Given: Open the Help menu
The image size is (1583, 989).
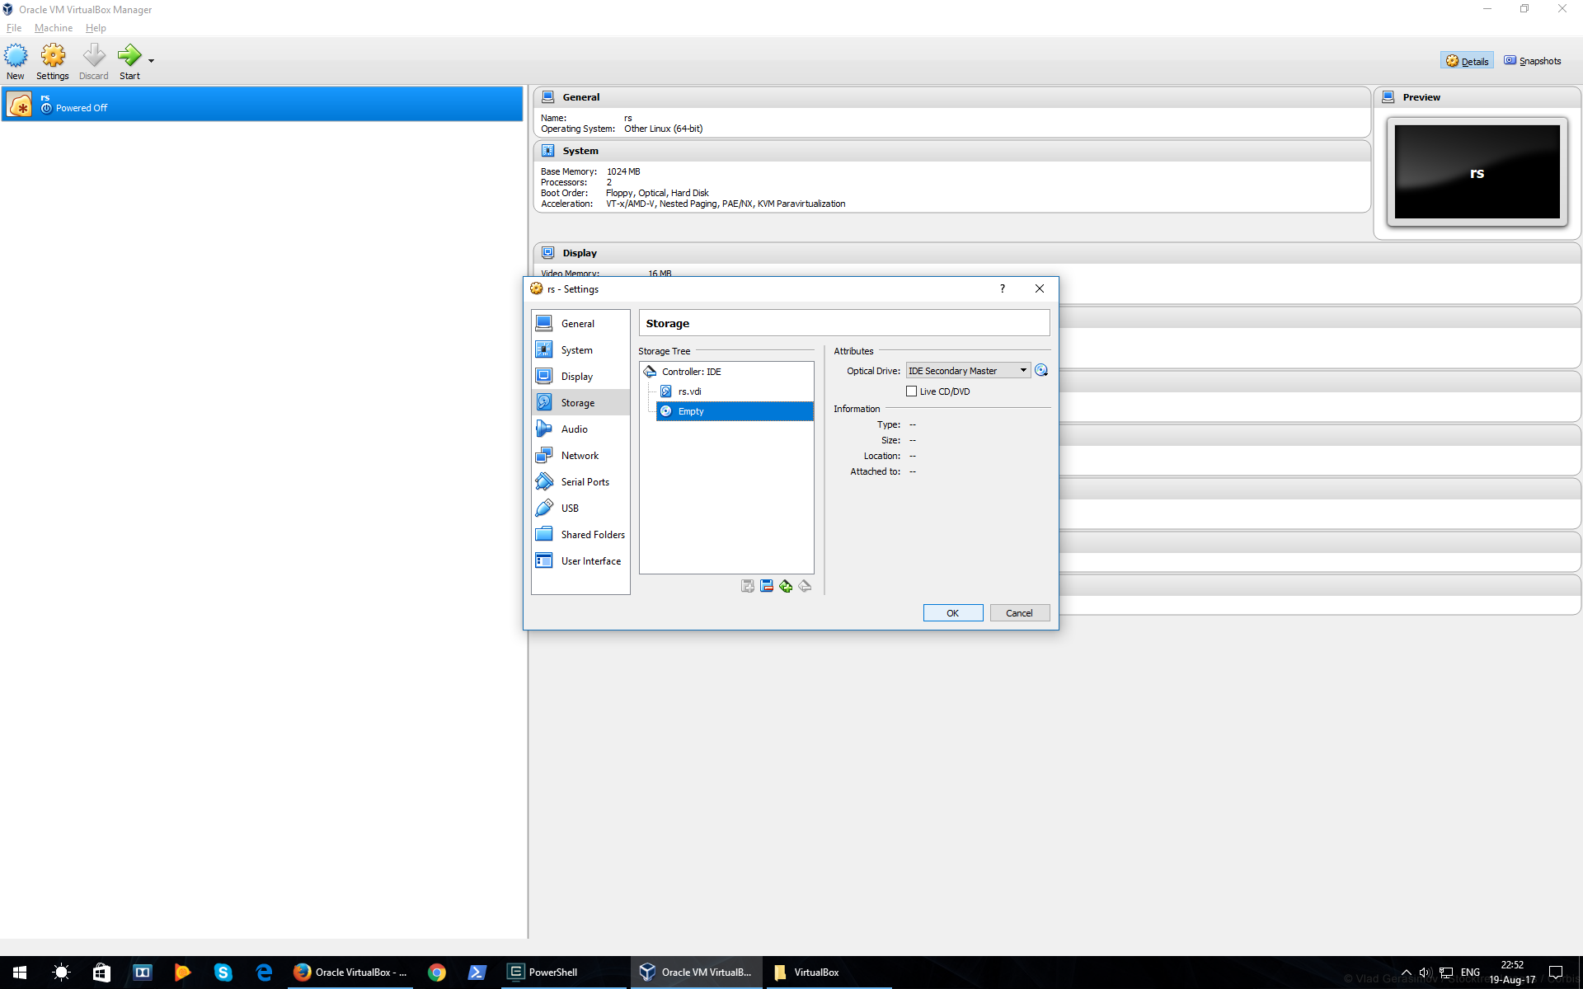Looking at the screenshot, I should click(x=96, y=28).
